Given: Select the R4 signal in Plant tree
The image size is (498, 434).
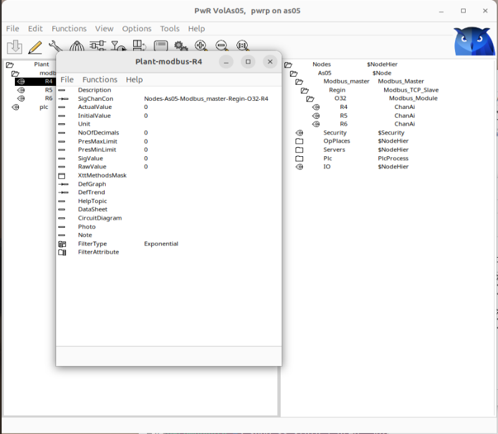Looking at the screenshot, I should tap(35, 82).
